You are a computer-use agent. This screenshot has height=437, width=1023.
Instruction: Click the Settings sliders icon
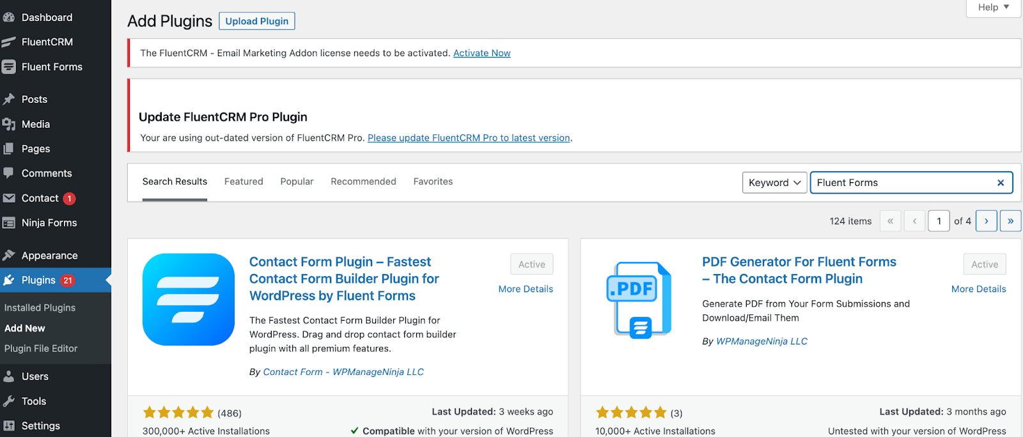coord(9,425)
